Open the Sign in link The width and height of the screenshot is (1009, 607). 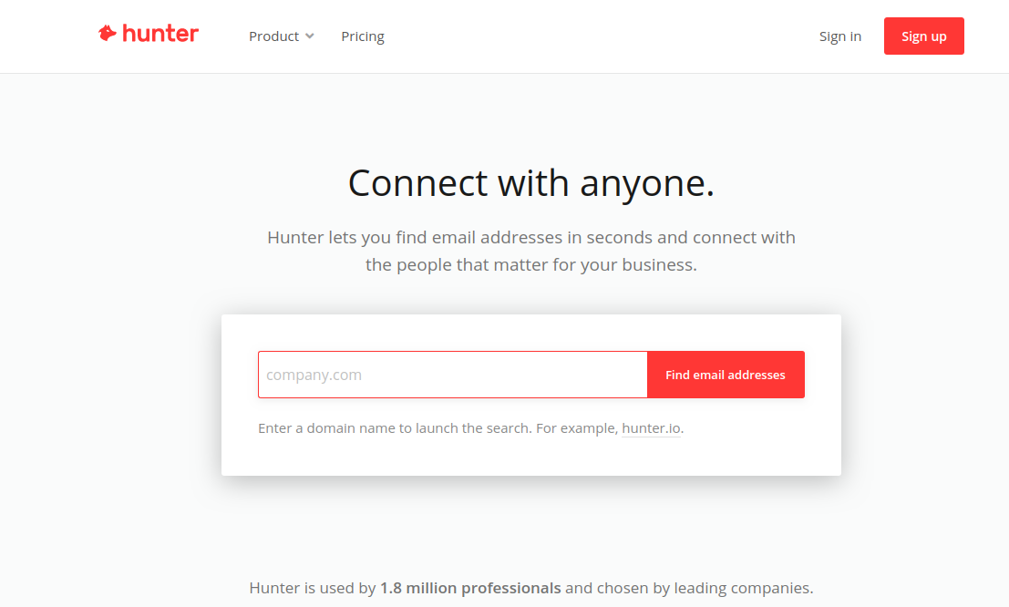click(839, 36)
